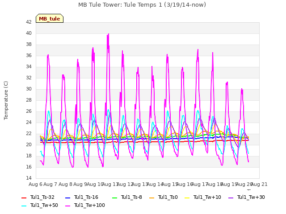Click the Aug 6 x-axis label
Image resolution: width=286 pixels, height=214 pixels.
coord(35,184)
